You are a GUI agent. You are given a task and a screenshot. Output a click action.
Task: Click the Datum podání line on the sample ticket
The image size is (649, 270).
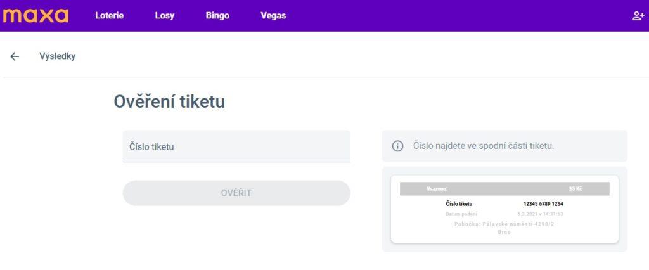[x=504, y=214]
